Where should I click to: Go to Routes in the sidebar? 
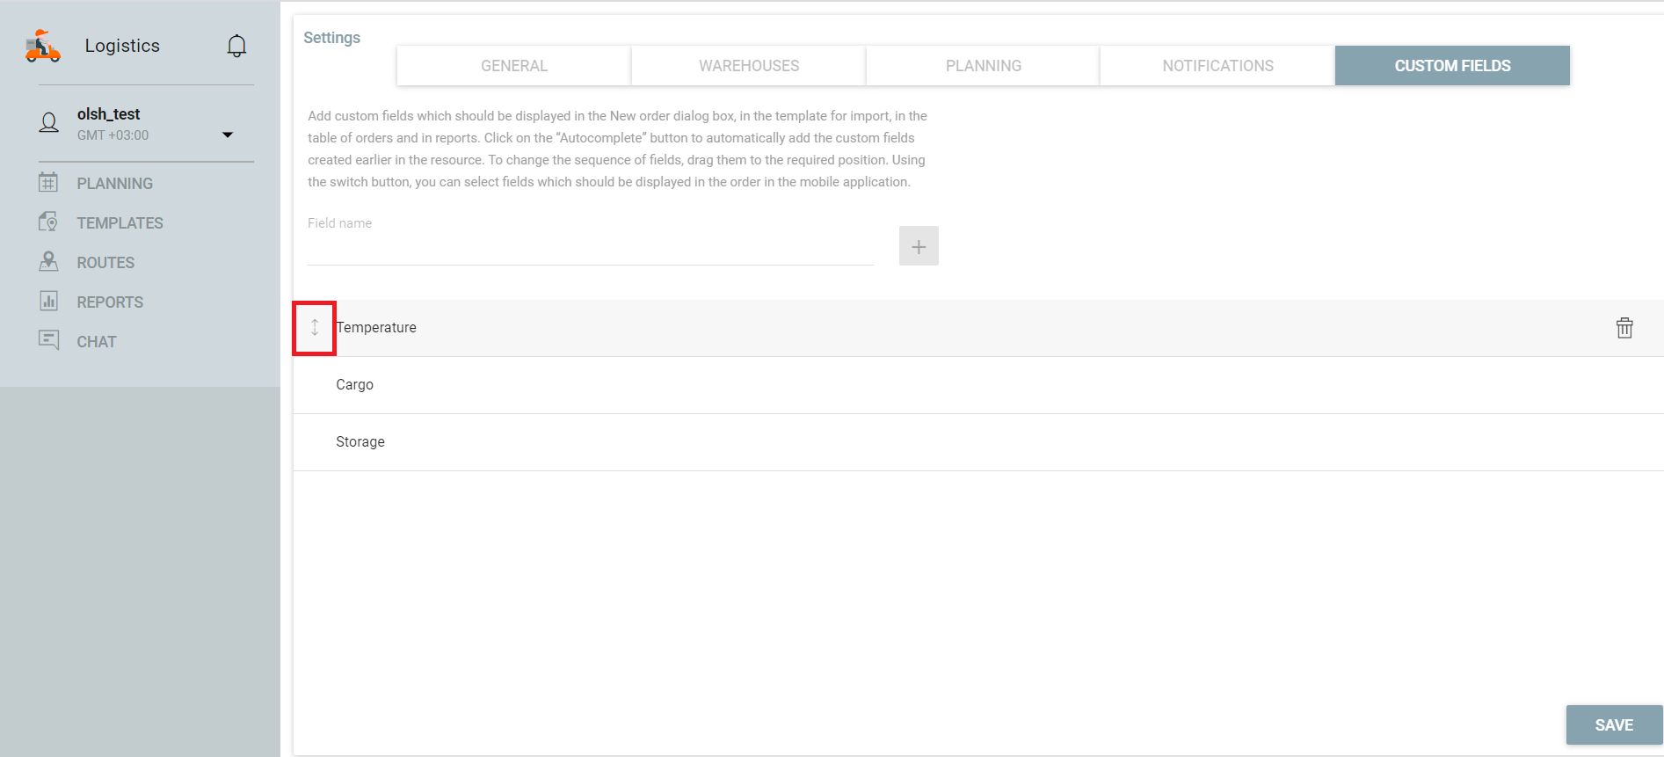(105, 263)
